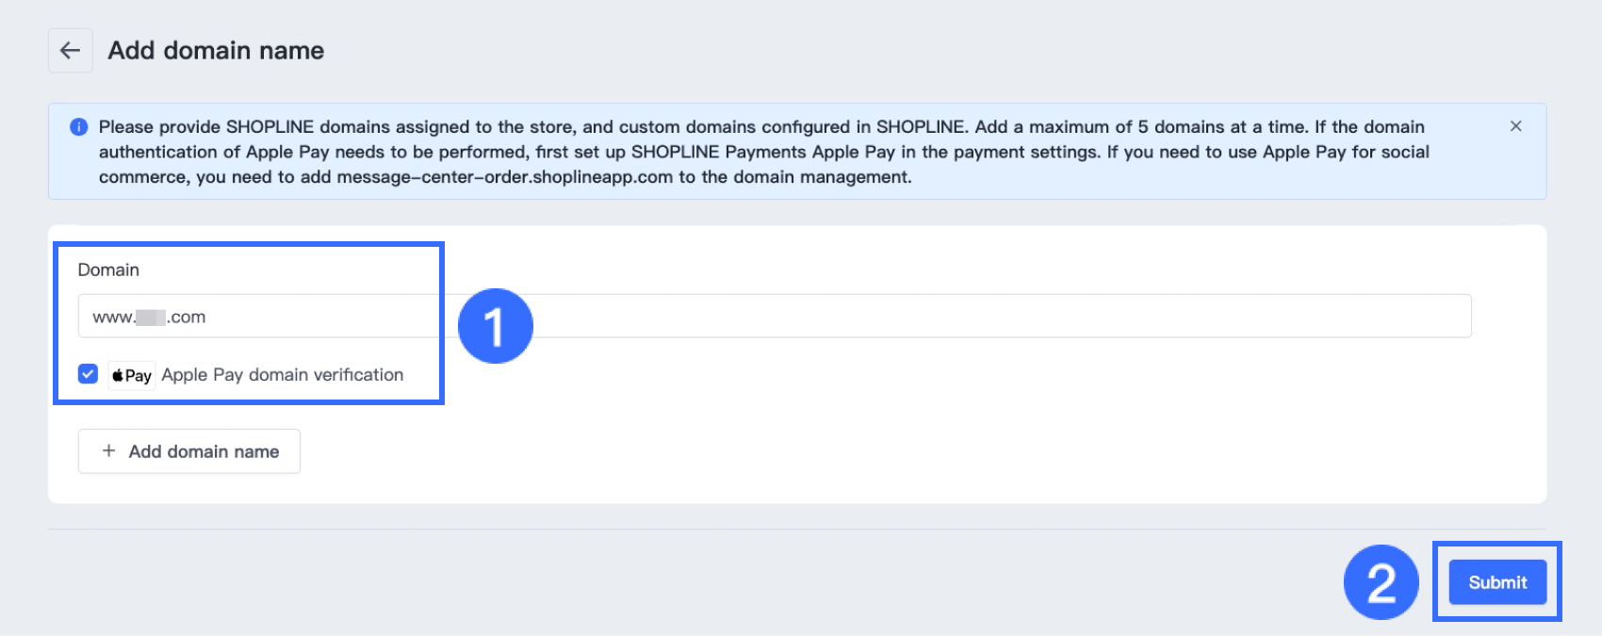This screenshot has height=636, width=1602.
Task: Uncheck Apple Pay domain verification checkbox
Action: (88, 374)
